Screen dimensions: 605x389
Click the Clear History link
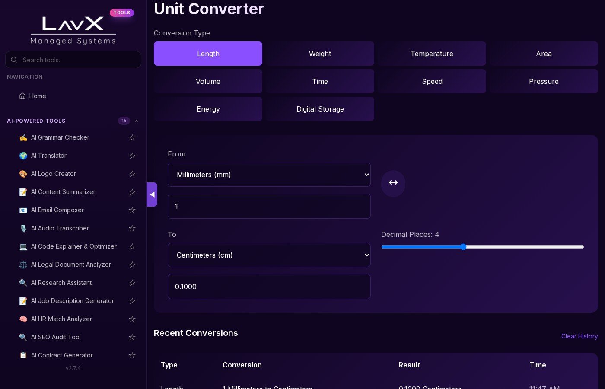(579, 336)
